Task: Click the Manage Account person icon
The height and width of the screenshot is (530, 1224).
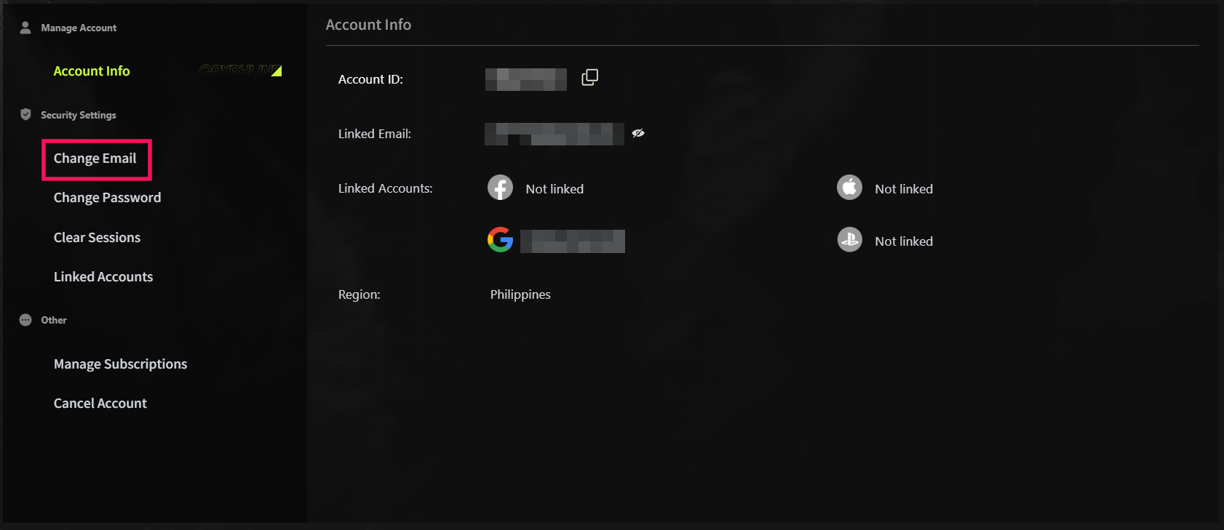Action: [x=25, y=28]
